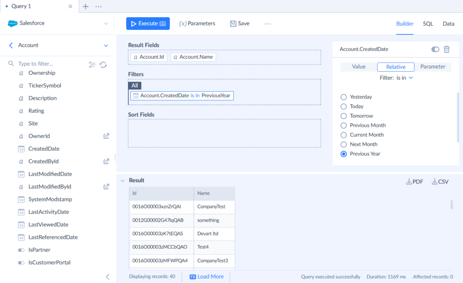Select the Yesterday radio option
This screenshot has height=283, width=463.
click(344, 97)
